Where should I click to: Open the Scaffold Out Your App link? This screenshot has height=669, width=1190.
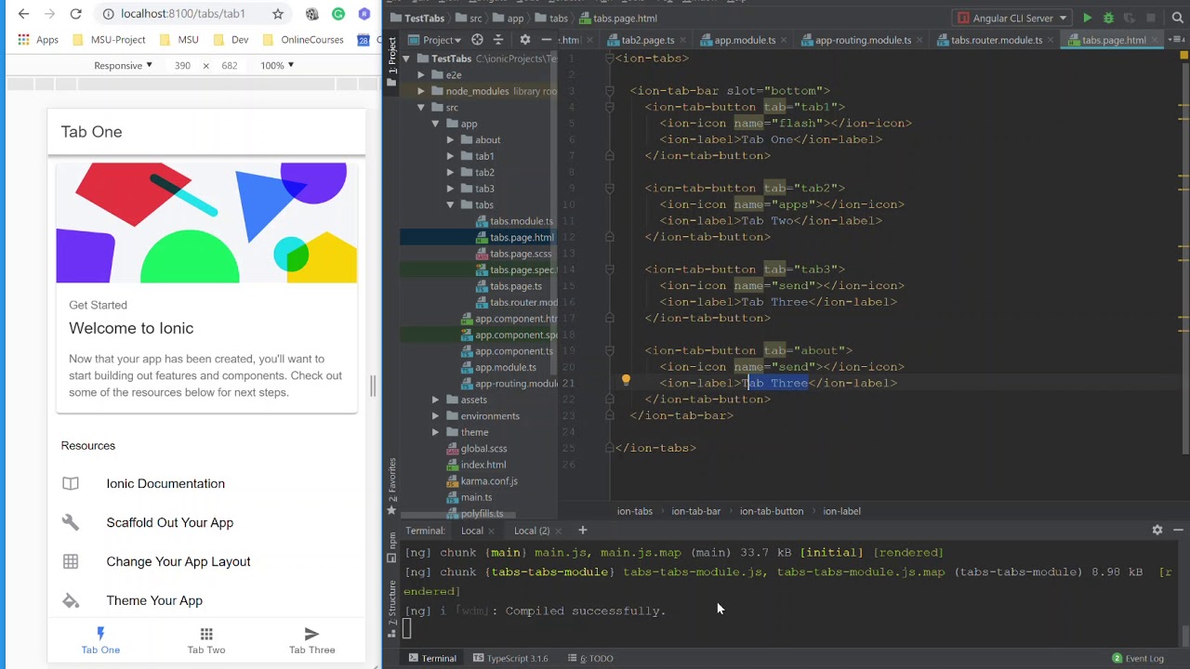coord(170,522)
